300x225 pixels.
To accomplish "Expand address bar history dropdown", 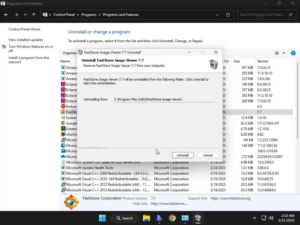I will click(217, 15).
